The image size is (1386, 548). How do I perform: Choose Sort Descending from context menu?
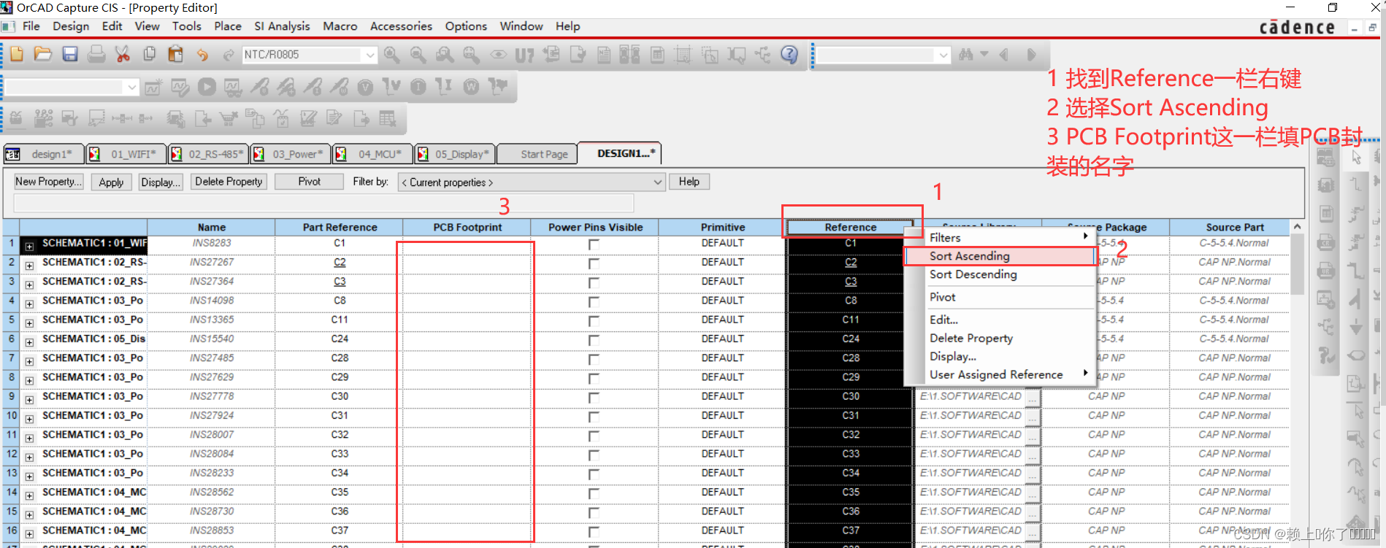coord(1000,274)
